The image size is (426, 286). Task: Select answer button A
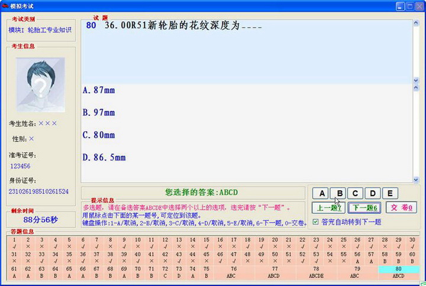coord(321,193)
